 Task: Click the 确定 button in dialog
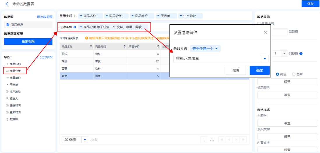(x=259, y=70)
